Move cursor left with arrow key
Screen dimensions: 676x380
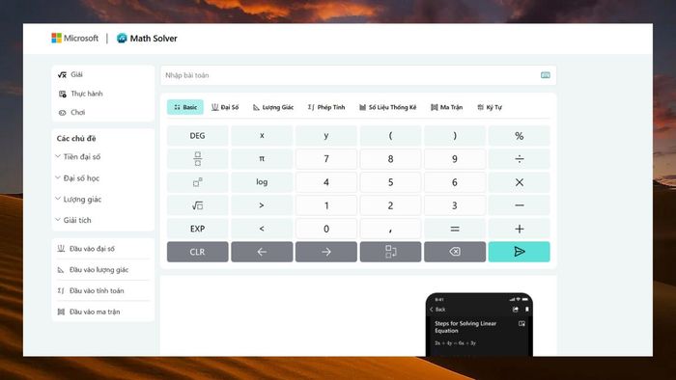tap(262, 252)
